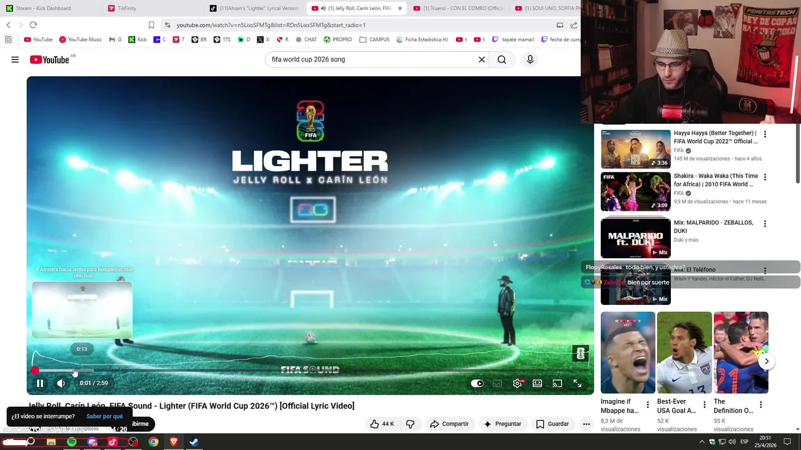Enter fullscreen mode in player
This screenshot has width=801, height=450.
577,383
